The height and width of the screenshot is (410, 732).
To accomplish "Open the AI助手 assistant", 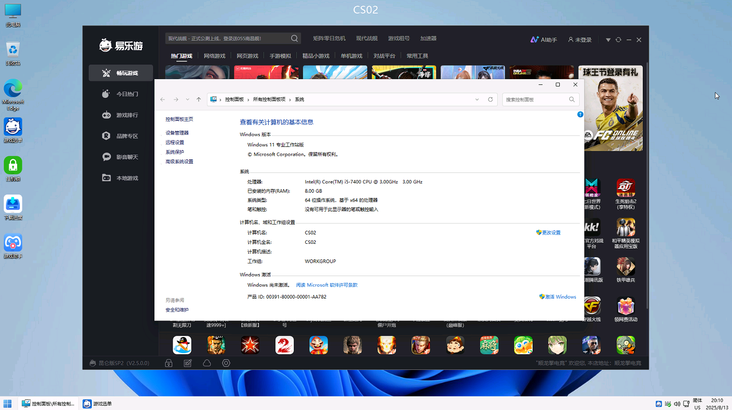I will (544, 40).
